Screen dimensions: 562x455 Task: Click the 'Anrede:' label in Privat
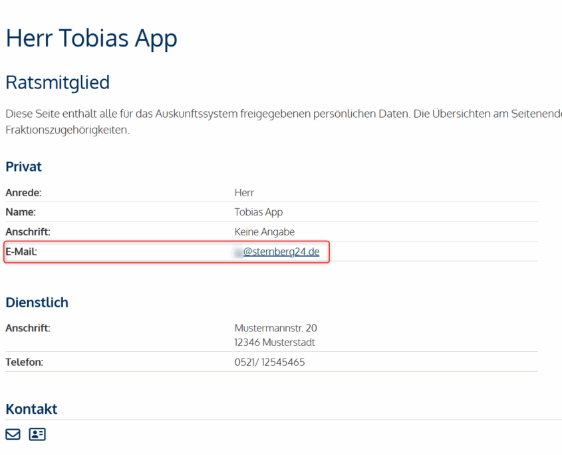point(23,192)
